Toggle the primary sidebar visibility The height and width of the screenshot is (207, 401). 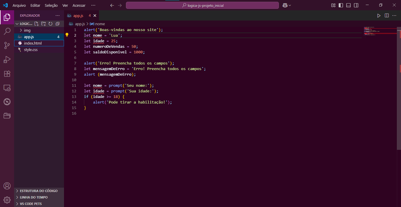click(x=341, y=5)
